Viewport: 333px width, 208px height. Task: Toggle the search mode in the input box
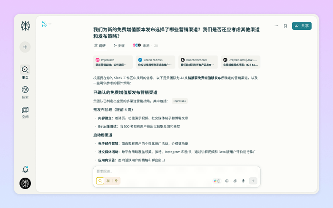pyautogui.click(x=100, y=181)
